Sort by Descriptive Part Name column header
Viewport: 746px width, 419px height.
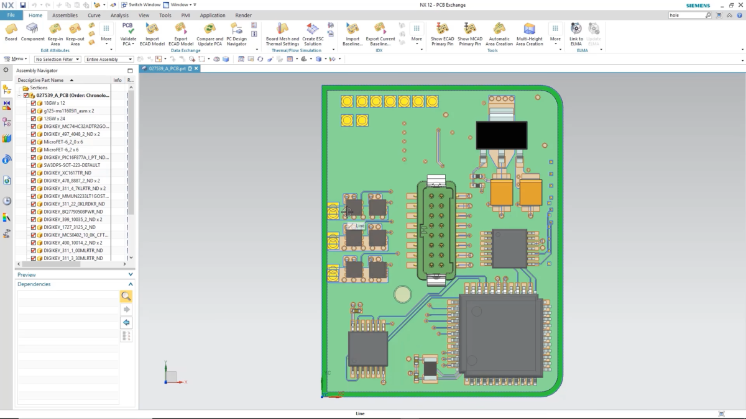[63, 80]
